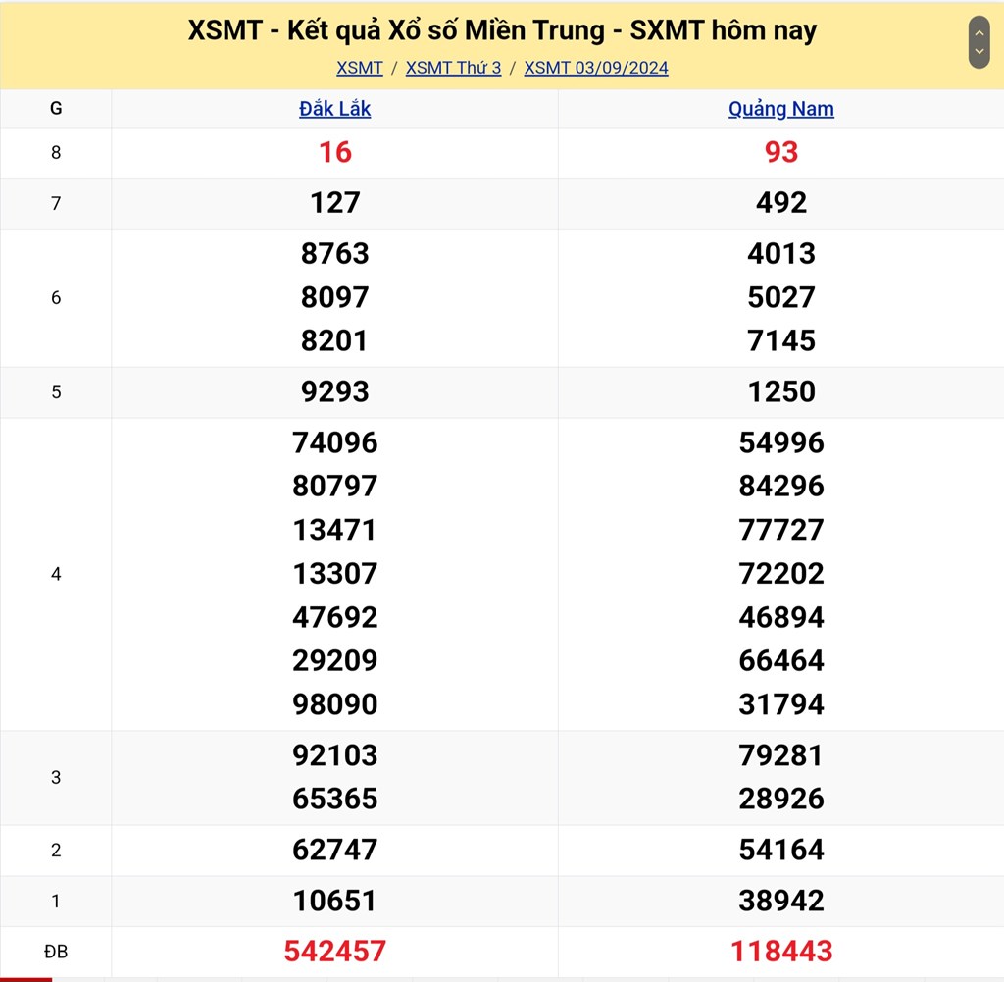Click the down chevron in scroll widget

pyautogui.click(x=979, y=52)
